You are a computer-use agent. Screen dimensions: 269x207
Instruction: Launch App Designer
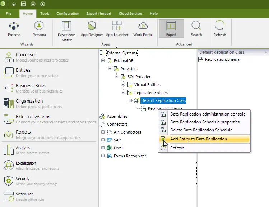(92, 29)
